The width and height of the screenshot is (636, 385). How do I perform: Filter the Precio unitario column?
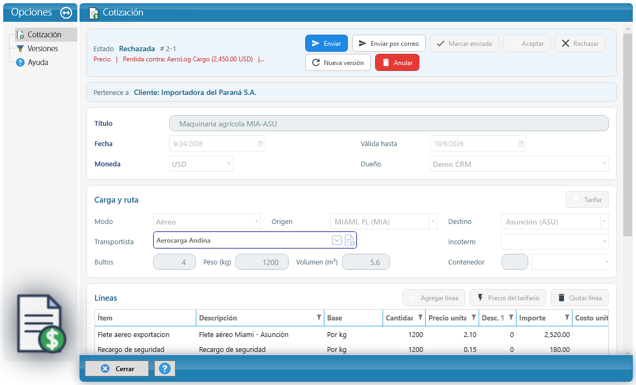pos(473,318)
